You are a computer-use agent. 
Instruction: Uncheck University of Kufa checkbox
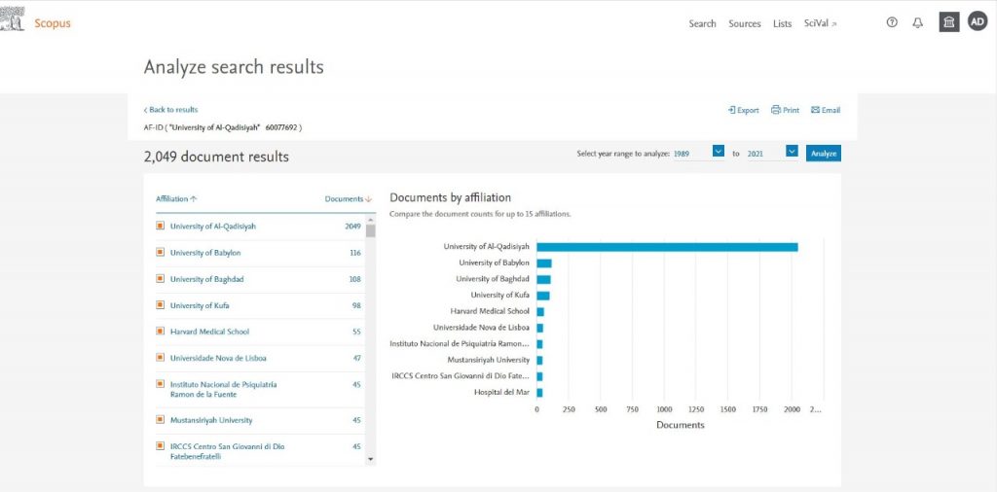click(x=161, y=304)
